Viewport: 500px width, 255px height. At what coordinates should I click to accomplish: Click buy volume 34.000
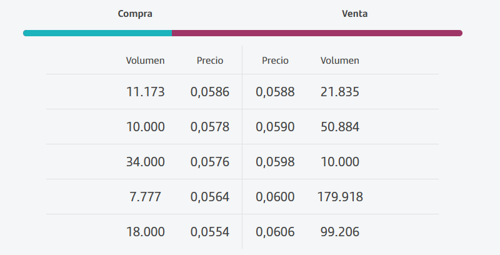(x=145, y=162)
